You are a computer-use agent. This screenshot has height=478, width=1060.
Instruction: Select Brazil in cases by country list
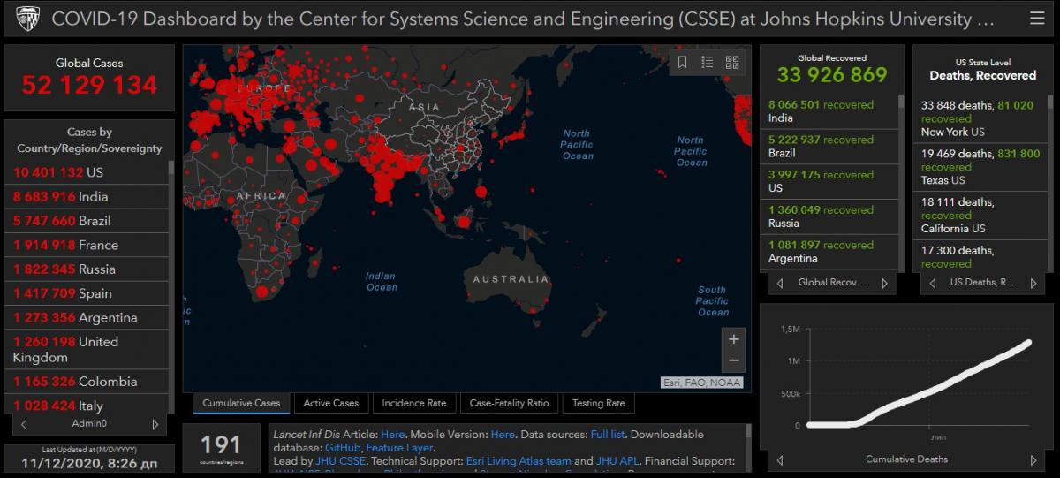[x=87, y=221]
